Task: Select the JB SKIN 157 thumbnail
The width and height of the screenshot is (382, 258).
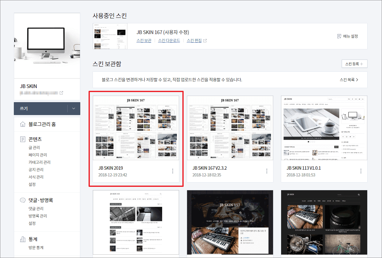Action: [x=230, y=222]
